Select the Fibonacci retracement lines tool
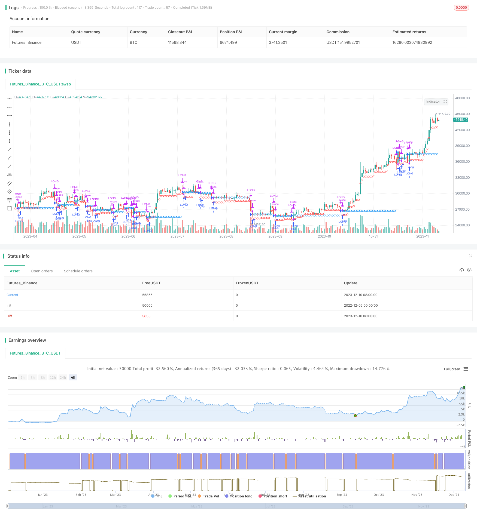Image resolution: width=477 pixels, height=517 pixels. pos(10,200)
